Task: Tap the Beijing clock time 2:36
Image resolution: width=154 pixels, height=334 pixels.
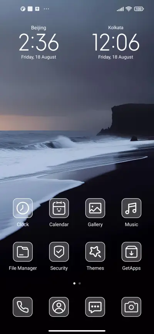Action: click(39, 42)
